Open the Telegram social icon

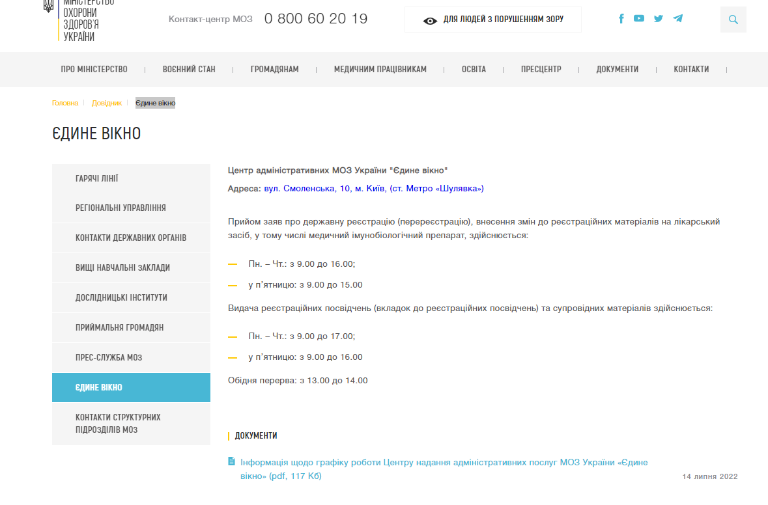coord(678,19)
